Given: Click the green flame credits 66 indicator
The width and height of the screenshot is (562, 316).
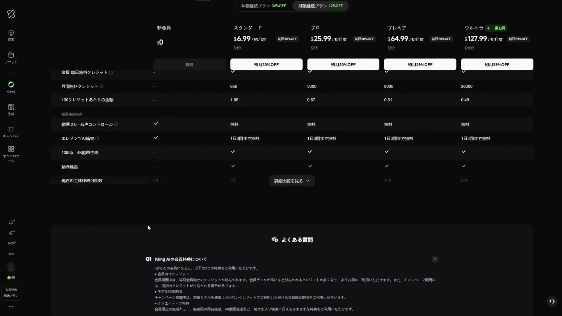Looking at the screenshot, I should click(x=11, y=277).
